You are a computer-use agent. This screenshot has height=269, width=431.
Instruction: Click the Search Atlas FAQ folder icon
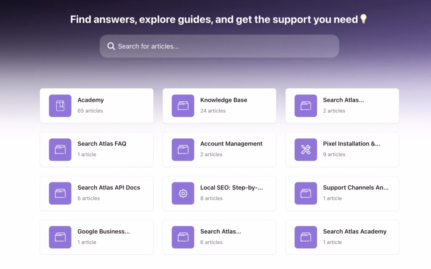pos(60,149)
